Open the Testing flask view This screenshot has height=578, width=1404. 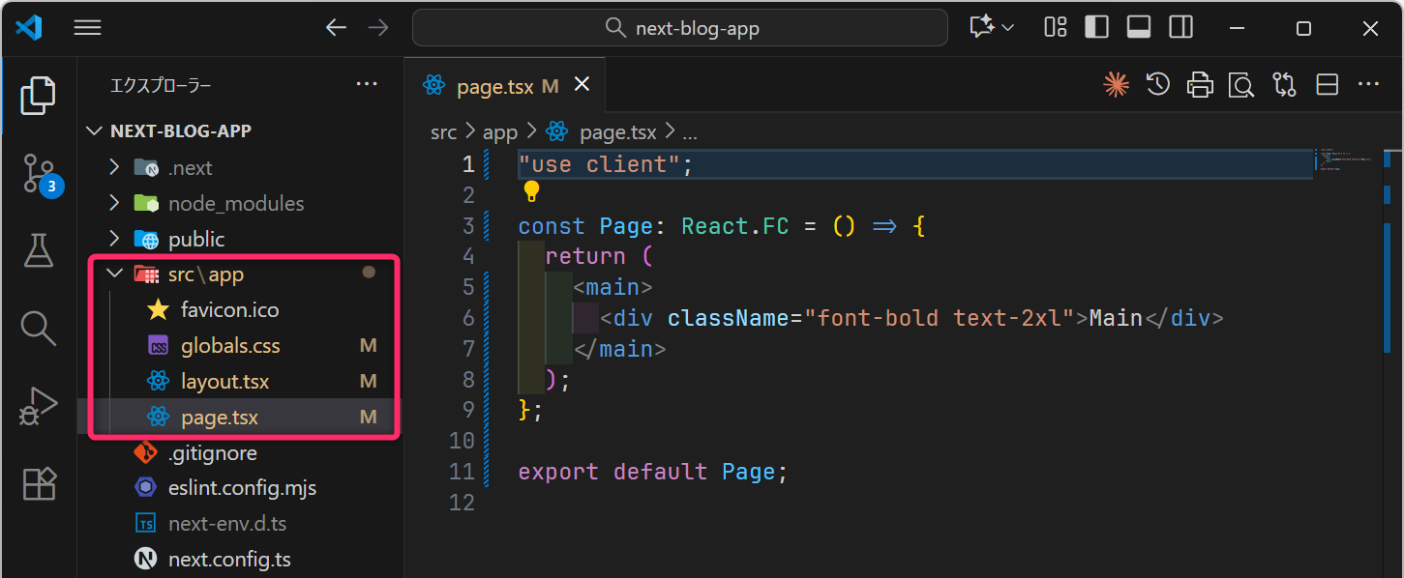pos(39,250)
